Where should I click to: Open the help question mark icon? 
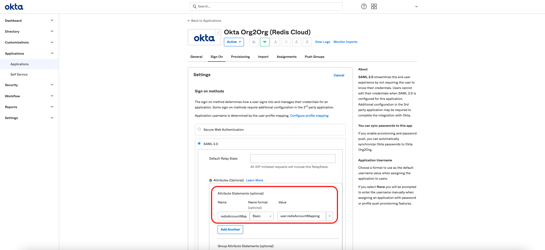tap(364, 7)
